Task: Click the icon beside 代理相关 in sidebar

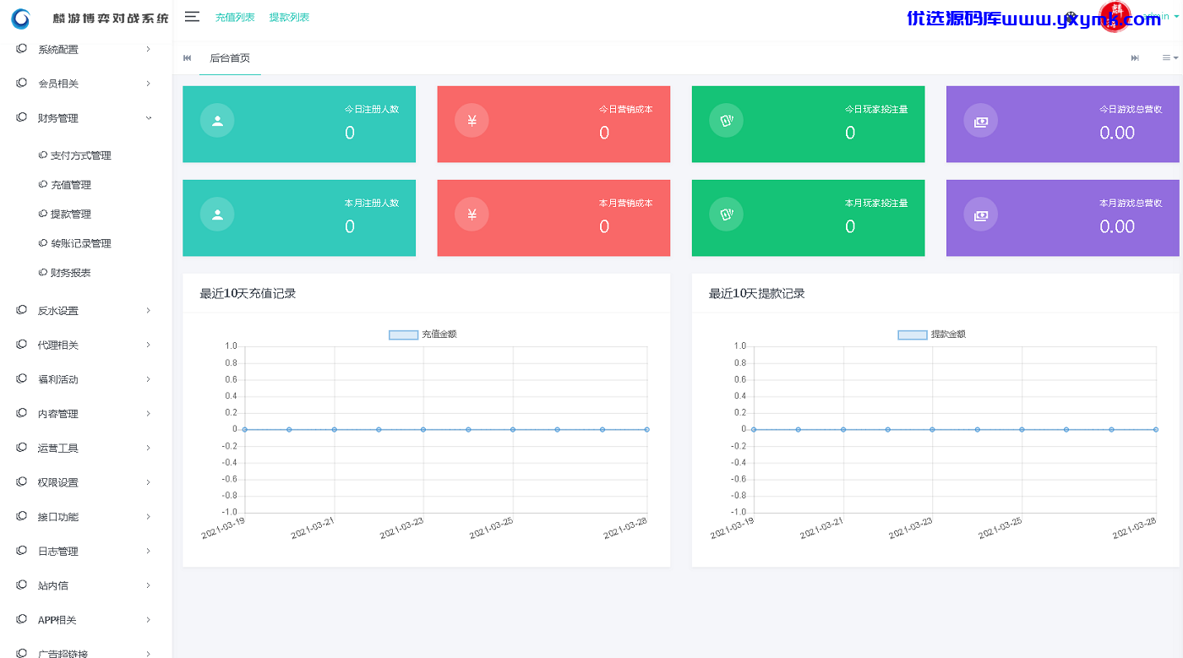Action: tap(21, 344)
